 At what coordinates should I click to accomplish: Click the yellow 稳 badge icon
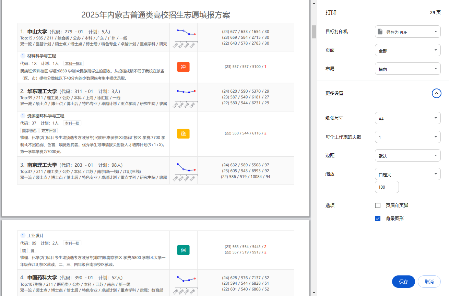183,133
